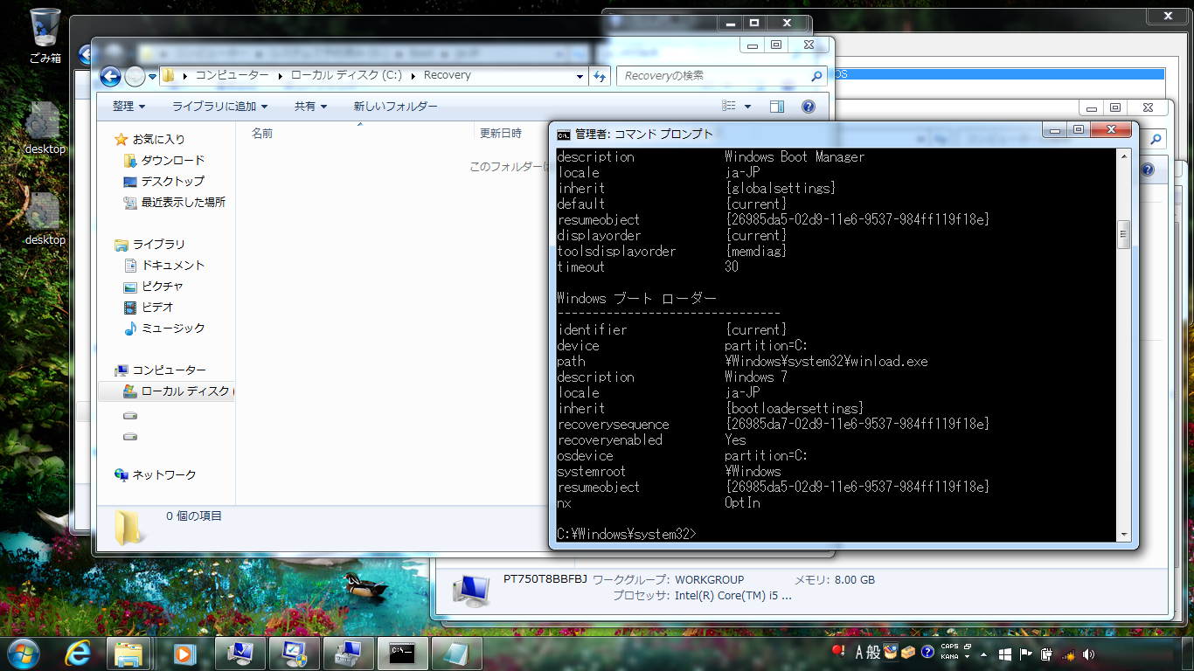
Task: Click the volume speaker tray icon
Action: coord(1088,654)
